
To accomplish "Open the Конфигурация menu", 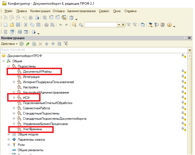I will tap(40, 11).
